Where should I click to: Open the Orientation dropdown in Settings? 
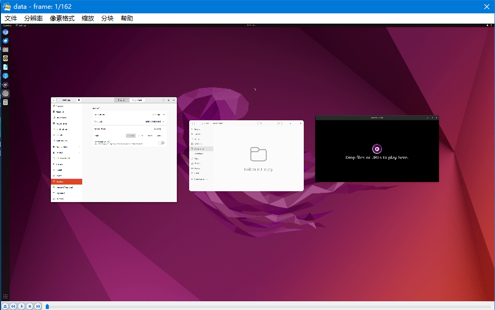pos(129,115)
